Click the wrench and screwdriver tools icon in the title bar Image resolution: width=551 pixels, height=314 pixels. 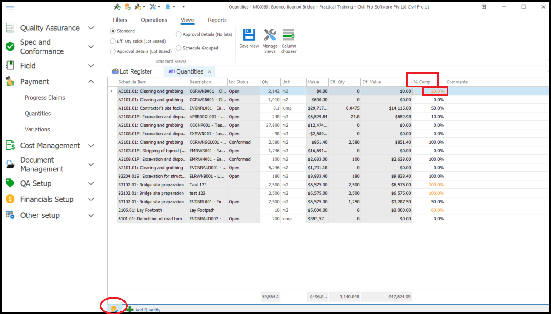click(153, 7)
